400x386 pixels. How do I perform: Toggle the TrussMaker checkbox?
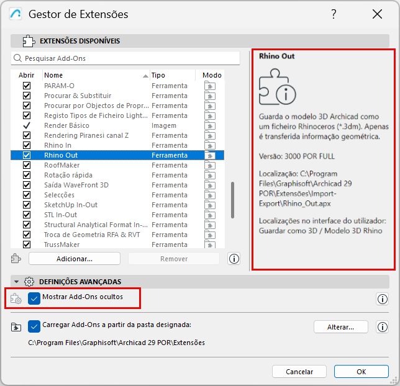pos(27,245)
